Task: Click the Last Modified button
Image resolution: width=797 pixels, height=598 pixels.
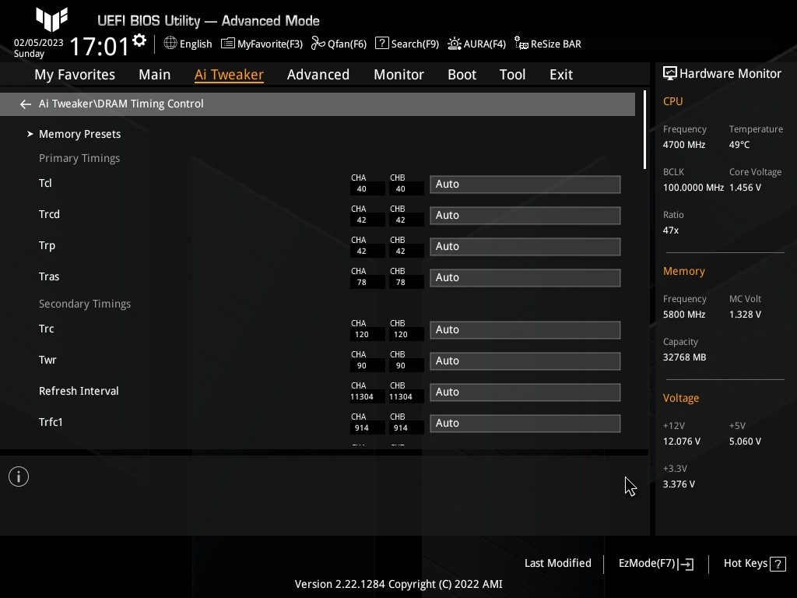Action: (557, 563)
